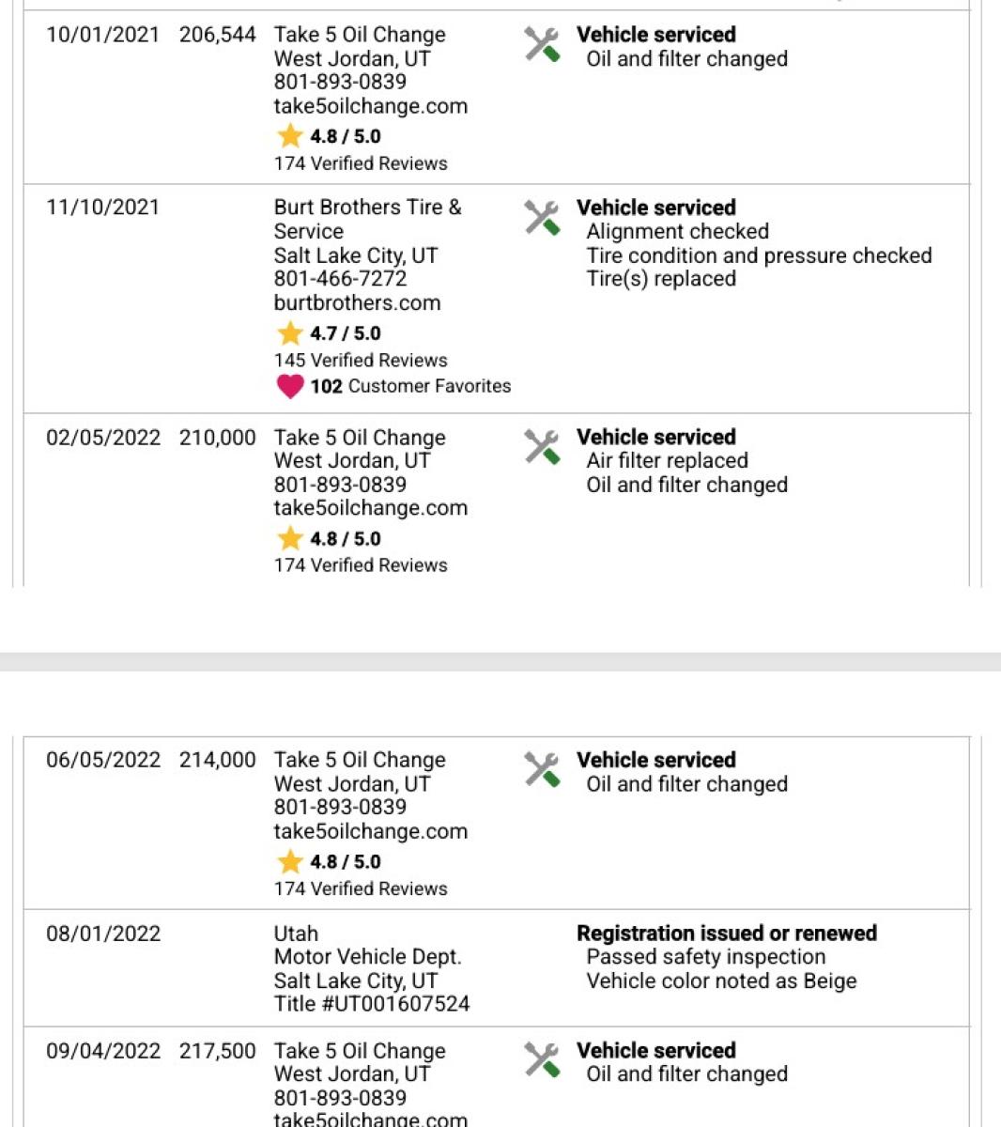Screen dimensions: 1001x1127
Task: Click the gold star beside Burt Brothers 4.7 rating
Action: (290, 333)
